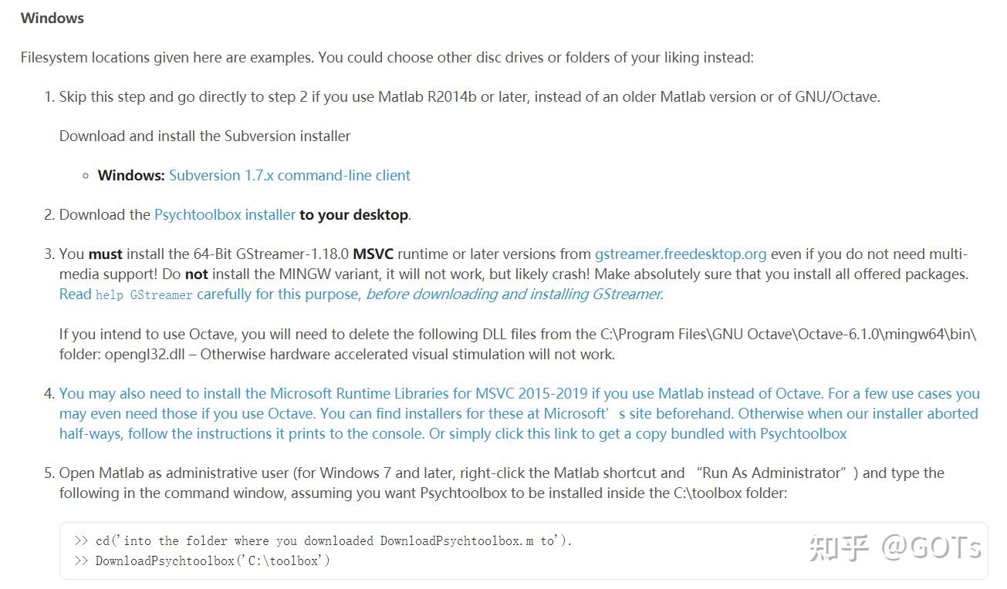Click the Zhihu @GOTs watermark
1007x589 pixels.
click(x=895, y=547)
